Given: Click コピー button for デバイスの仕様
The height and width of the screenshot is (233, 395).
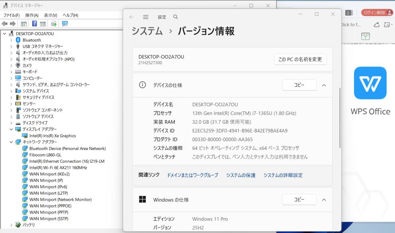Looking at the screenshot, I should (x=299, y=85).
